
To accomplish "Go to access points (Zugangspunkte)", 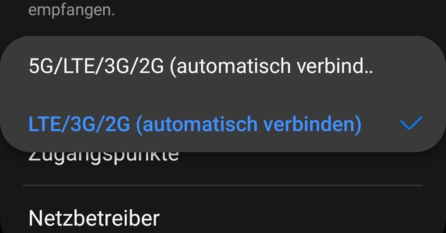I will point(104,157).
